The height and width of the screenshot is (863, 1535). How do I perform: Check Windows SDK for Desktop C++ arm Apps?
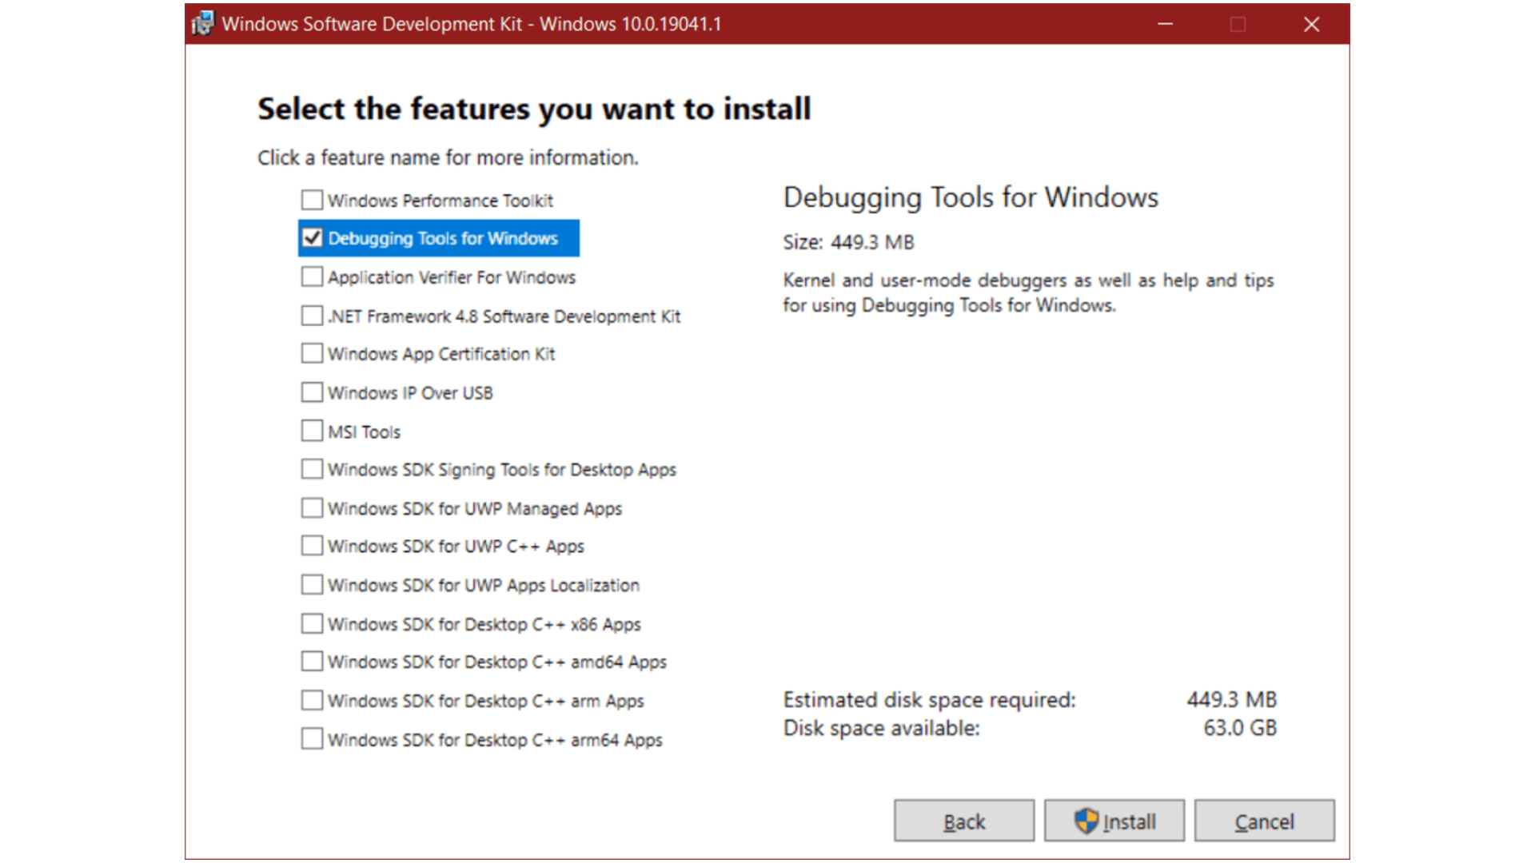point(312,701)
